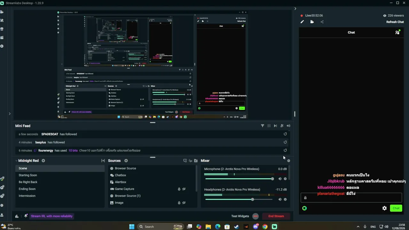The height and width of the screenshot is (230, 409).
Task: Mute the Headphones audio source
Action: point(280,199)
